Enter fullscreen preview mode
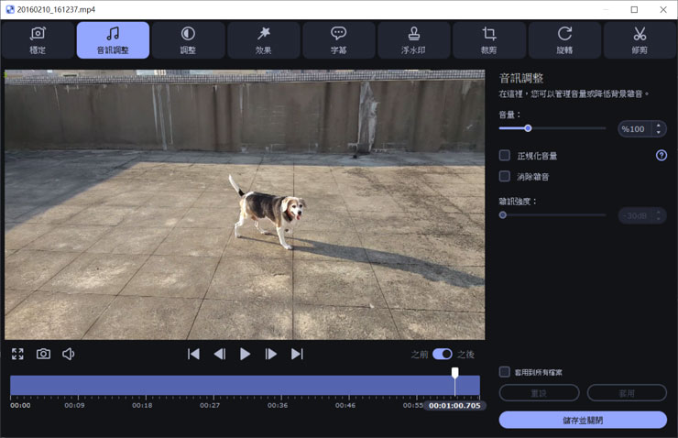Viewport: 678px width, 438px height. coord(17,354)
